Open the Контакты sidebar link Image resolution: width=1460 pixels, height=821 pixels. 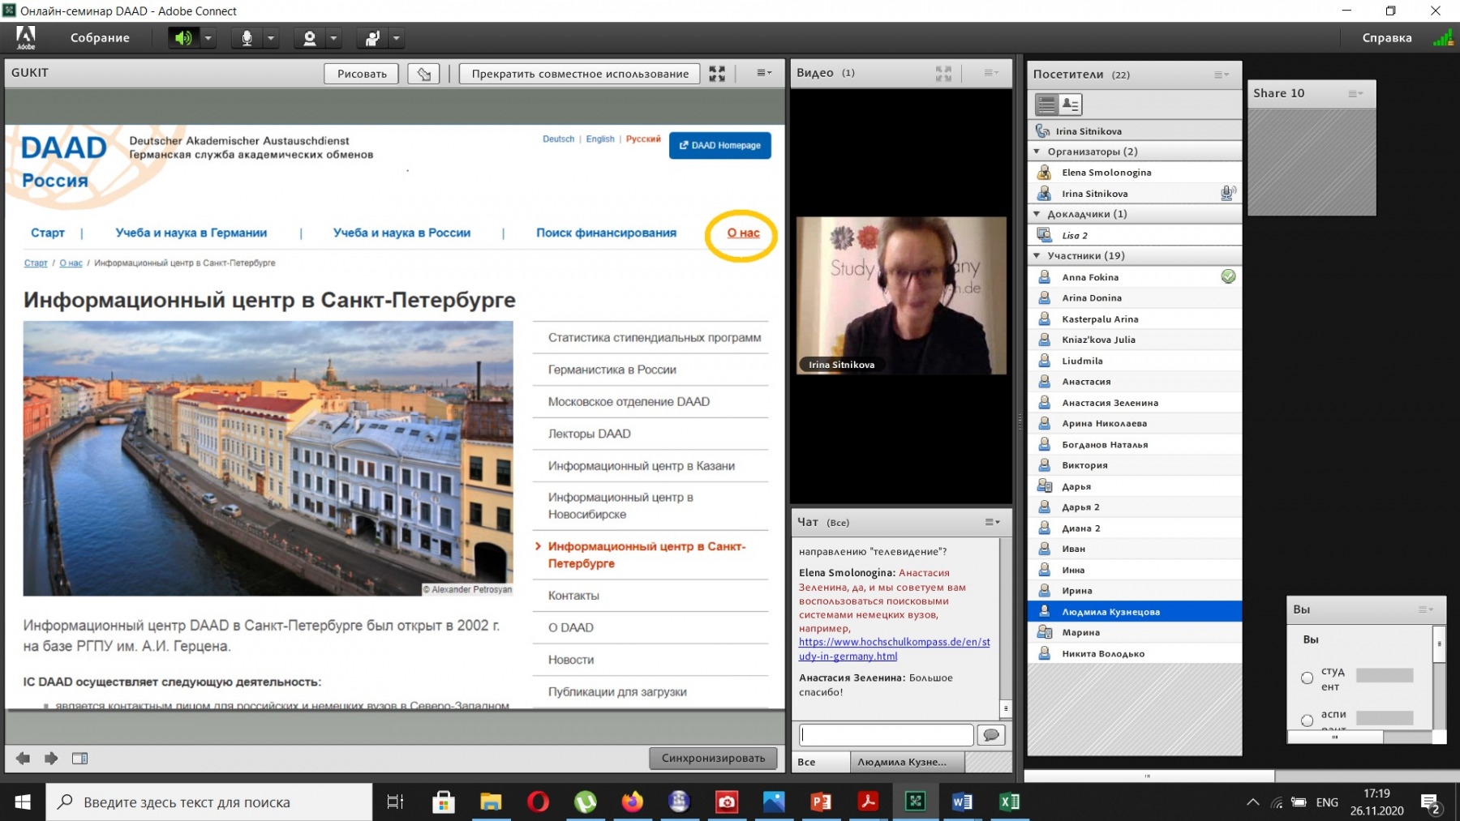point(573,596)
